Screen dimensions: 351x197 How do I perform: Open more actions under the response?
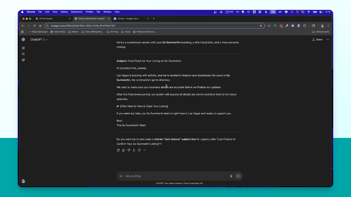[x=145, y=150]
